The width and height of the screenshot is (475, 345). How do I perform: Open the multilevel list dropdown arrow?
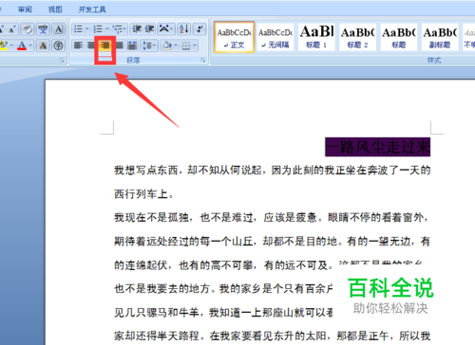tap(125, 29)
